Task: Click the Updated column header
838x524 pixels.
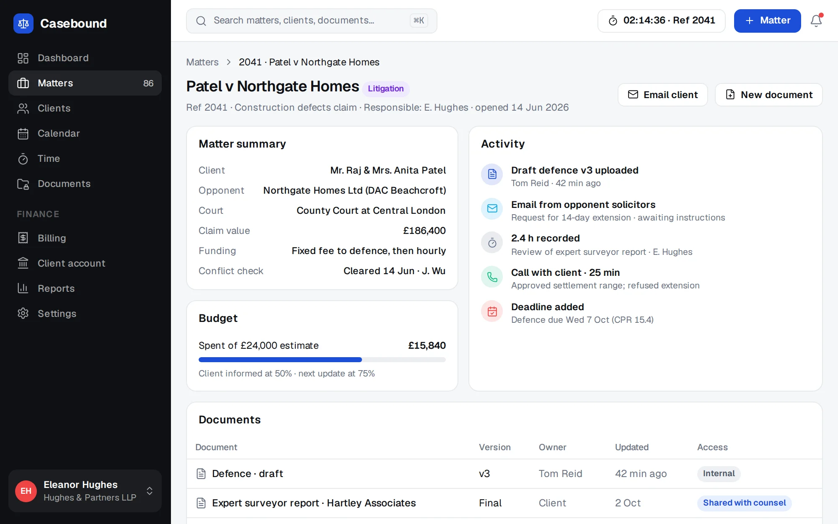Action: coord(631,447)
